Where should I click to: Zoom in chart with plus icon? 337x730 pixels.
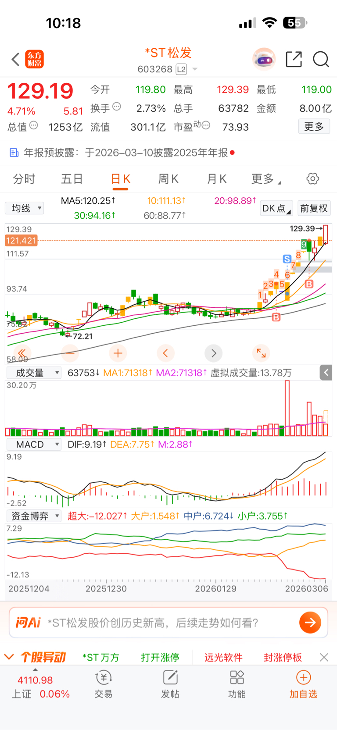click(118, 353)
